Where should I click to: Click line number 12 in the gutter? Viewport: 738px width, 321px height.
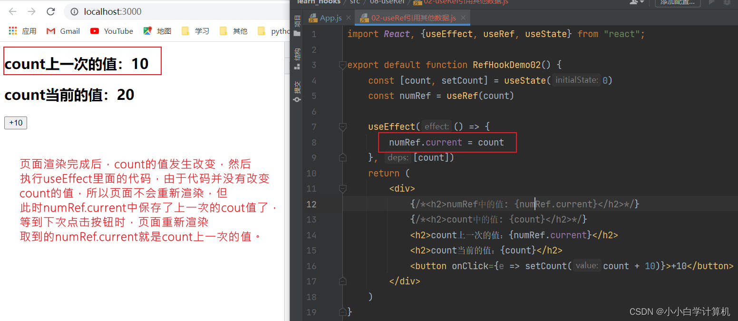(311, 204)
